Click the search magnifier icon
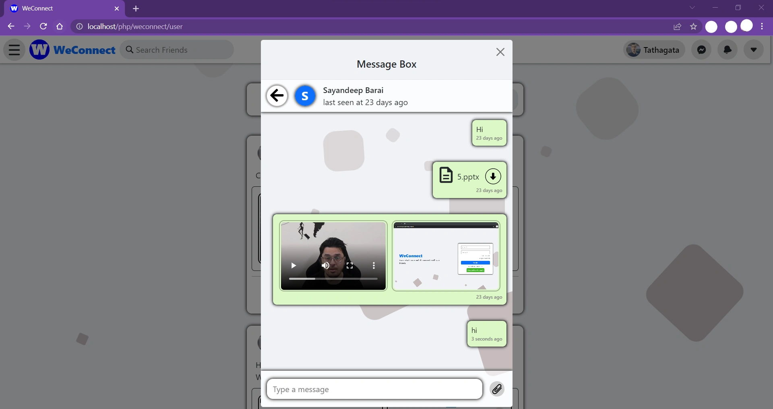 [x=129, y=50]
